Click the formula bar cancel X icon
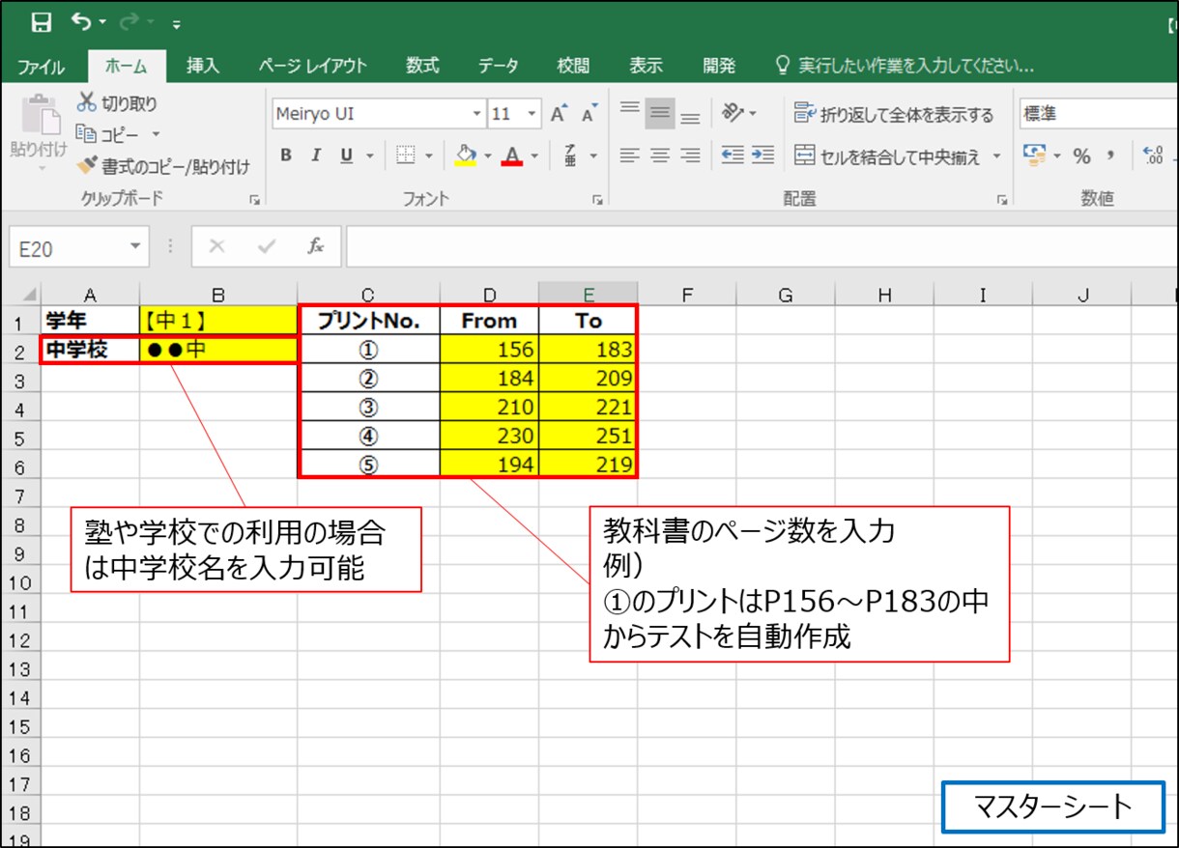 216,247
